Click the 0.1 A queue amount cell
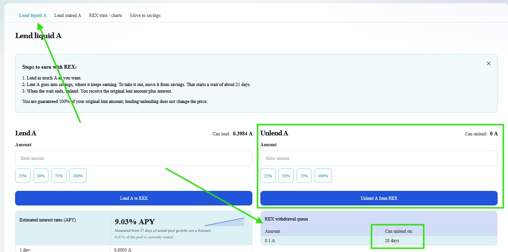 coord(270,241)
